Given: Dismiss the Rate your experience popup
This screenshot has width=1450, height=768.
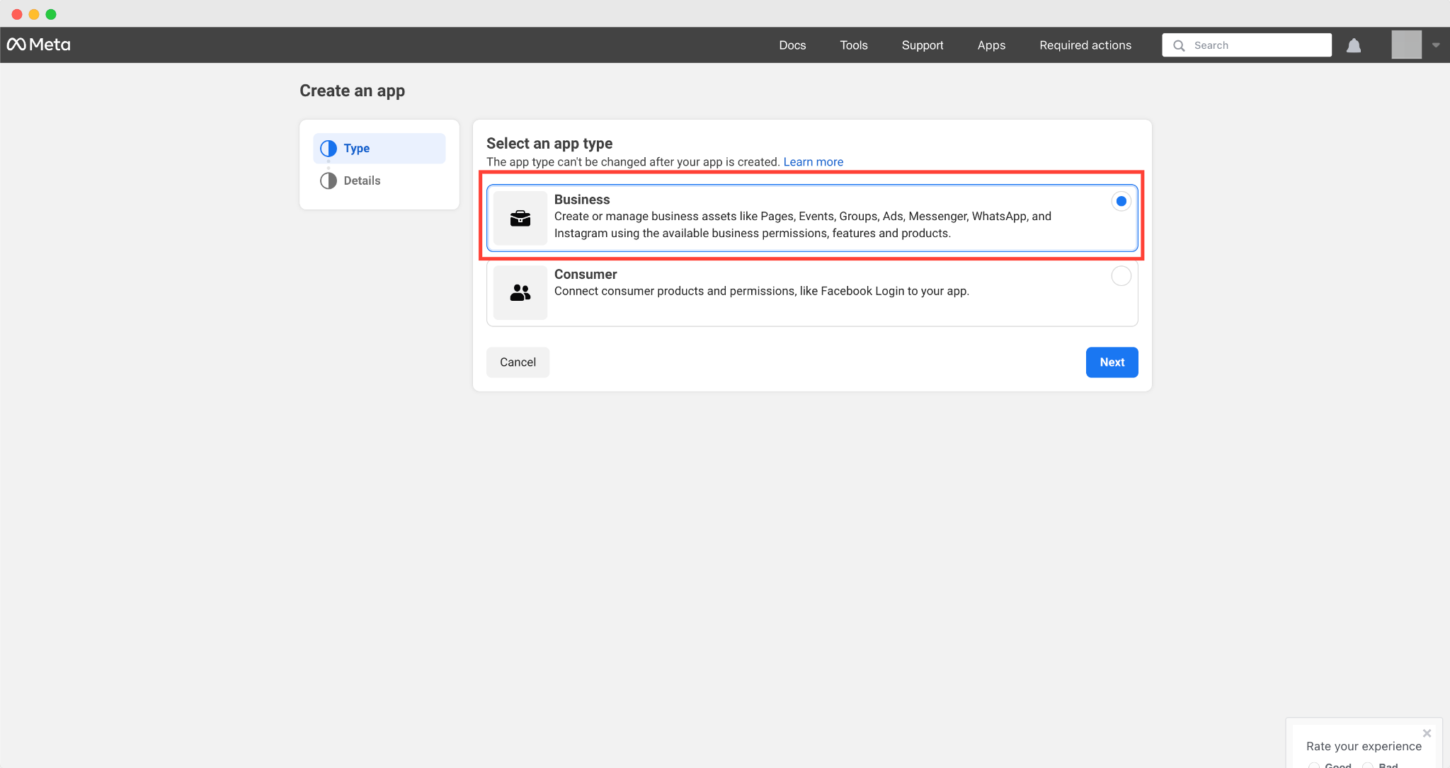Looking at the screenshot, I should point(1427,733).
